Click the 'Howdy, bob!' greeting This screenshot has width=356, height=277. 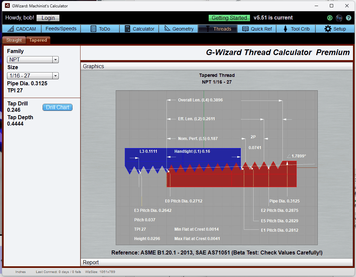click(x=19, y=18)
